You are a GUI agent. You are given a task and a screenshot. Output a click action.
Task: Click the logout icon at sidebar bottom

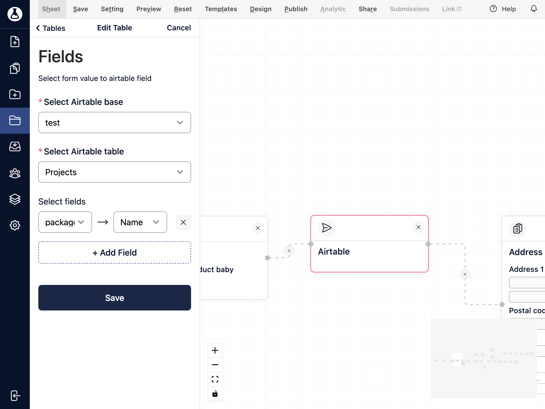(15, 396)
